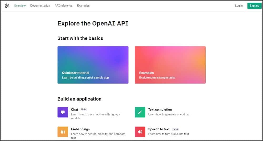263x141 pixels.
Task: Open the green Text completion pencil icon
Action: pos(140,112)
